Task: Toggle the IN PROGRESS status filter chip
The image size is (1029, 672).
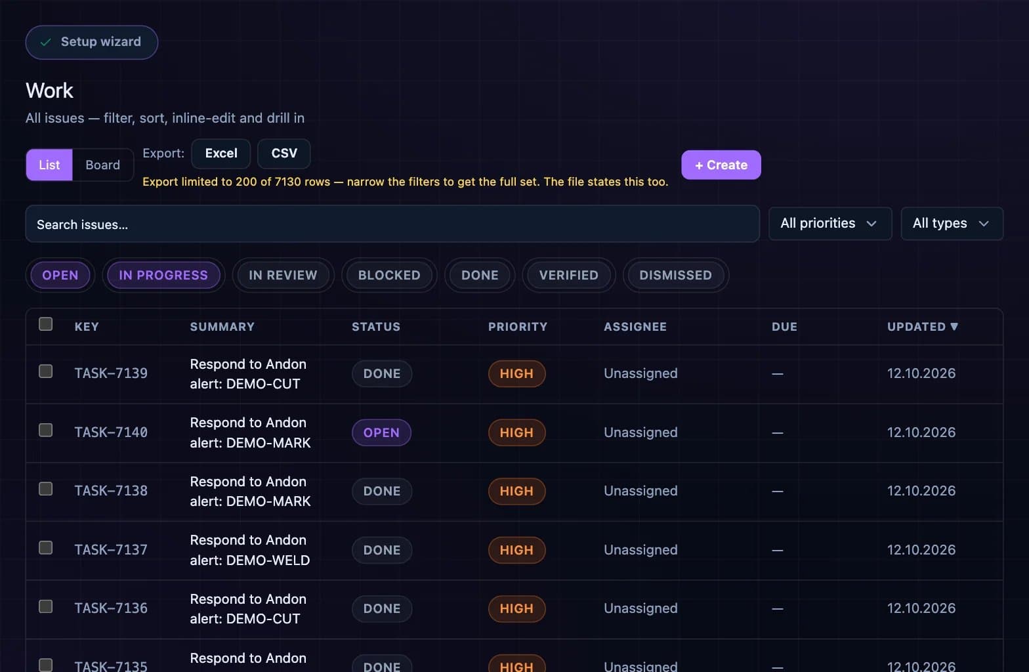Action: click(x=163, y=275)
